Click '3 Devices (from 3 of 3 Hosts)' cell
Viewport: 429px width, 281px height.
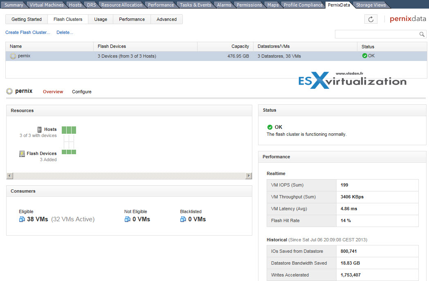127,56
